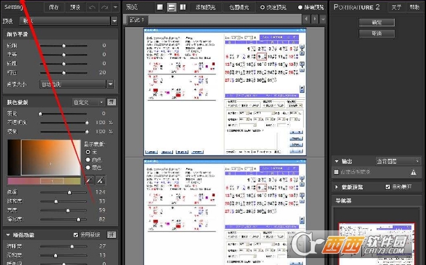This screenshot has width=426, height=265.
Task: Adjust the sharpness slider valued 27
Action: coord(64,246)
